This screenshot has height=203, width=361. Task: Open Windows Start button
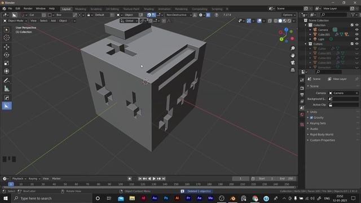coord(6,198)
